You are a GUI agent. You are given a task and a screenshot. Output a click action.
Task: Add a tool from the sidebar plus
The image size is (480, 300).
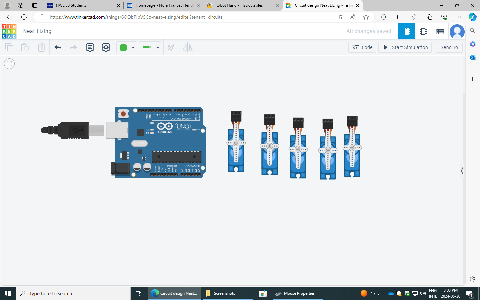point(472,79)
